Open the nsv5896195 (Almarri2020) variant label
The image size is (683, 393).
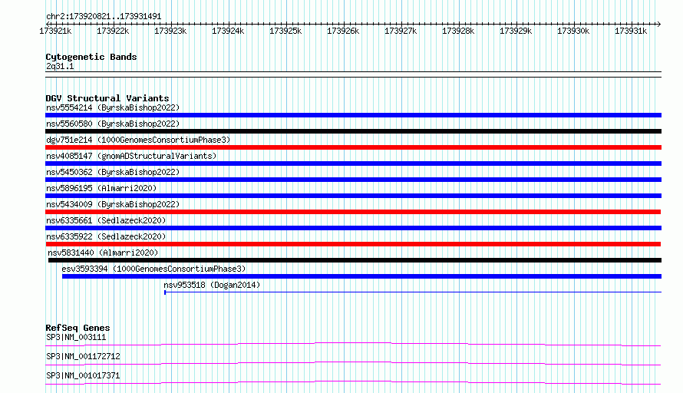[101, 188]
